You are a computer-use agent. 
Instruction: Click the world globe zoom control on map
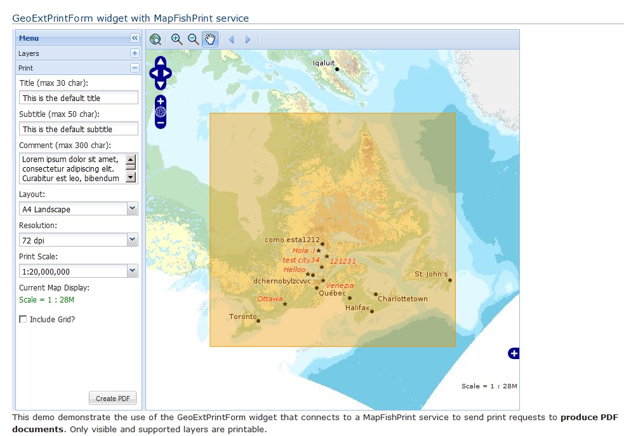tap(161, 112)
